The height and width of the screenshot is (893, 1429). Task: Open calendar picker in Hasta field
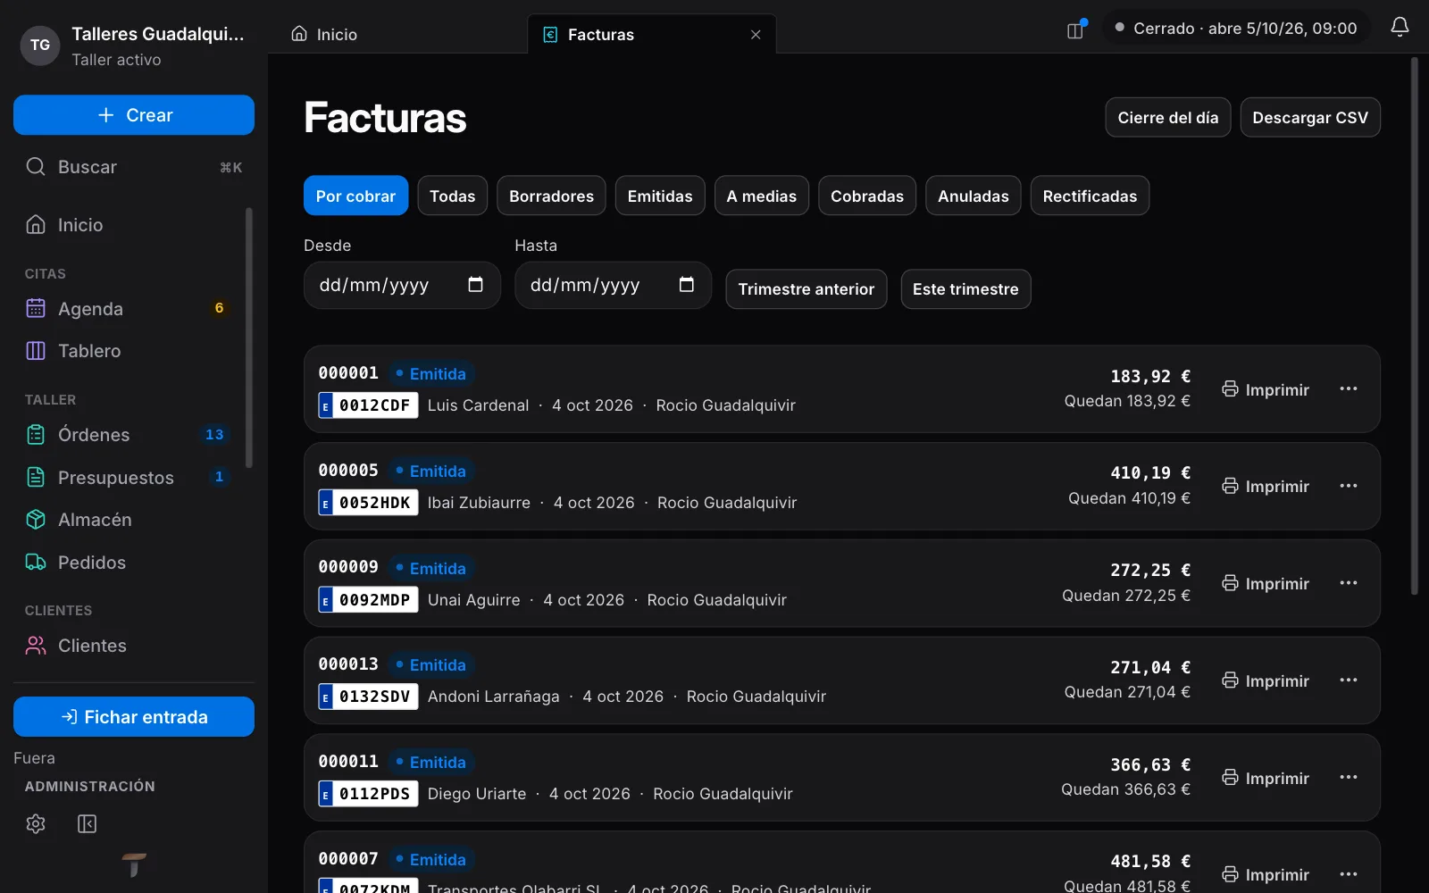point(686,285)
